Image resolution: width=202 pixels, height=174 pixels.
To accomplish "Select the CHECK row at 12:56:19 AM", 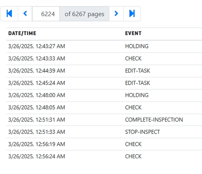I will (x=104, y=144).
